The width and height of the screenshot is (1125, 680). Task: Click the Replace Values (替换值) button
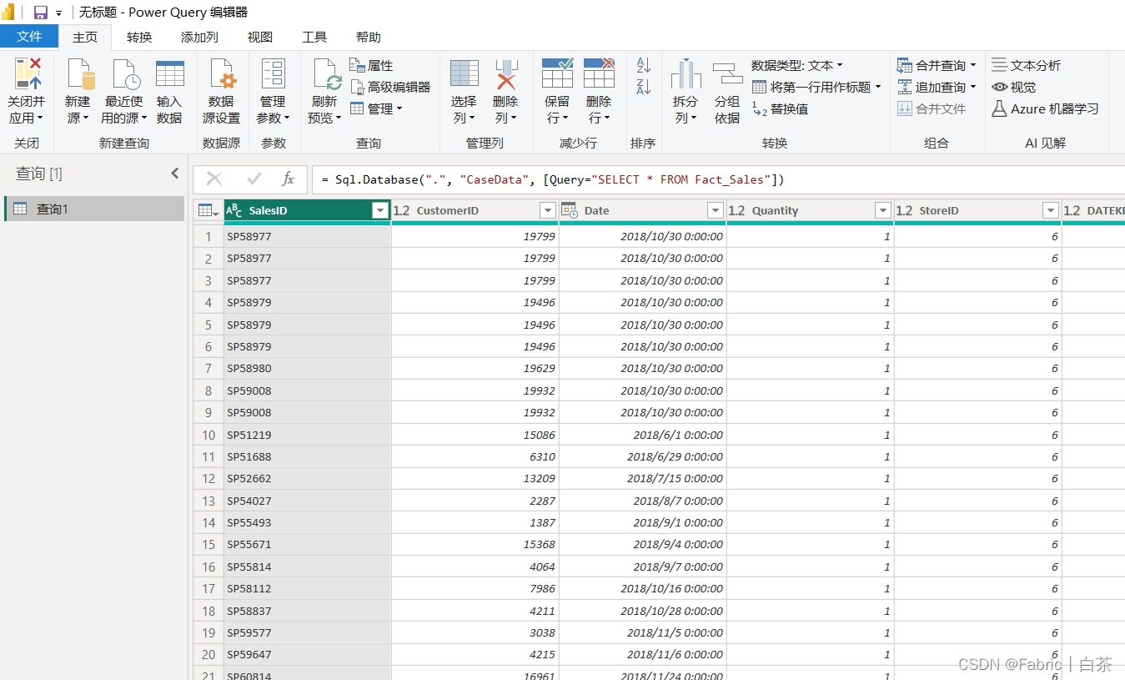[781, 108]
